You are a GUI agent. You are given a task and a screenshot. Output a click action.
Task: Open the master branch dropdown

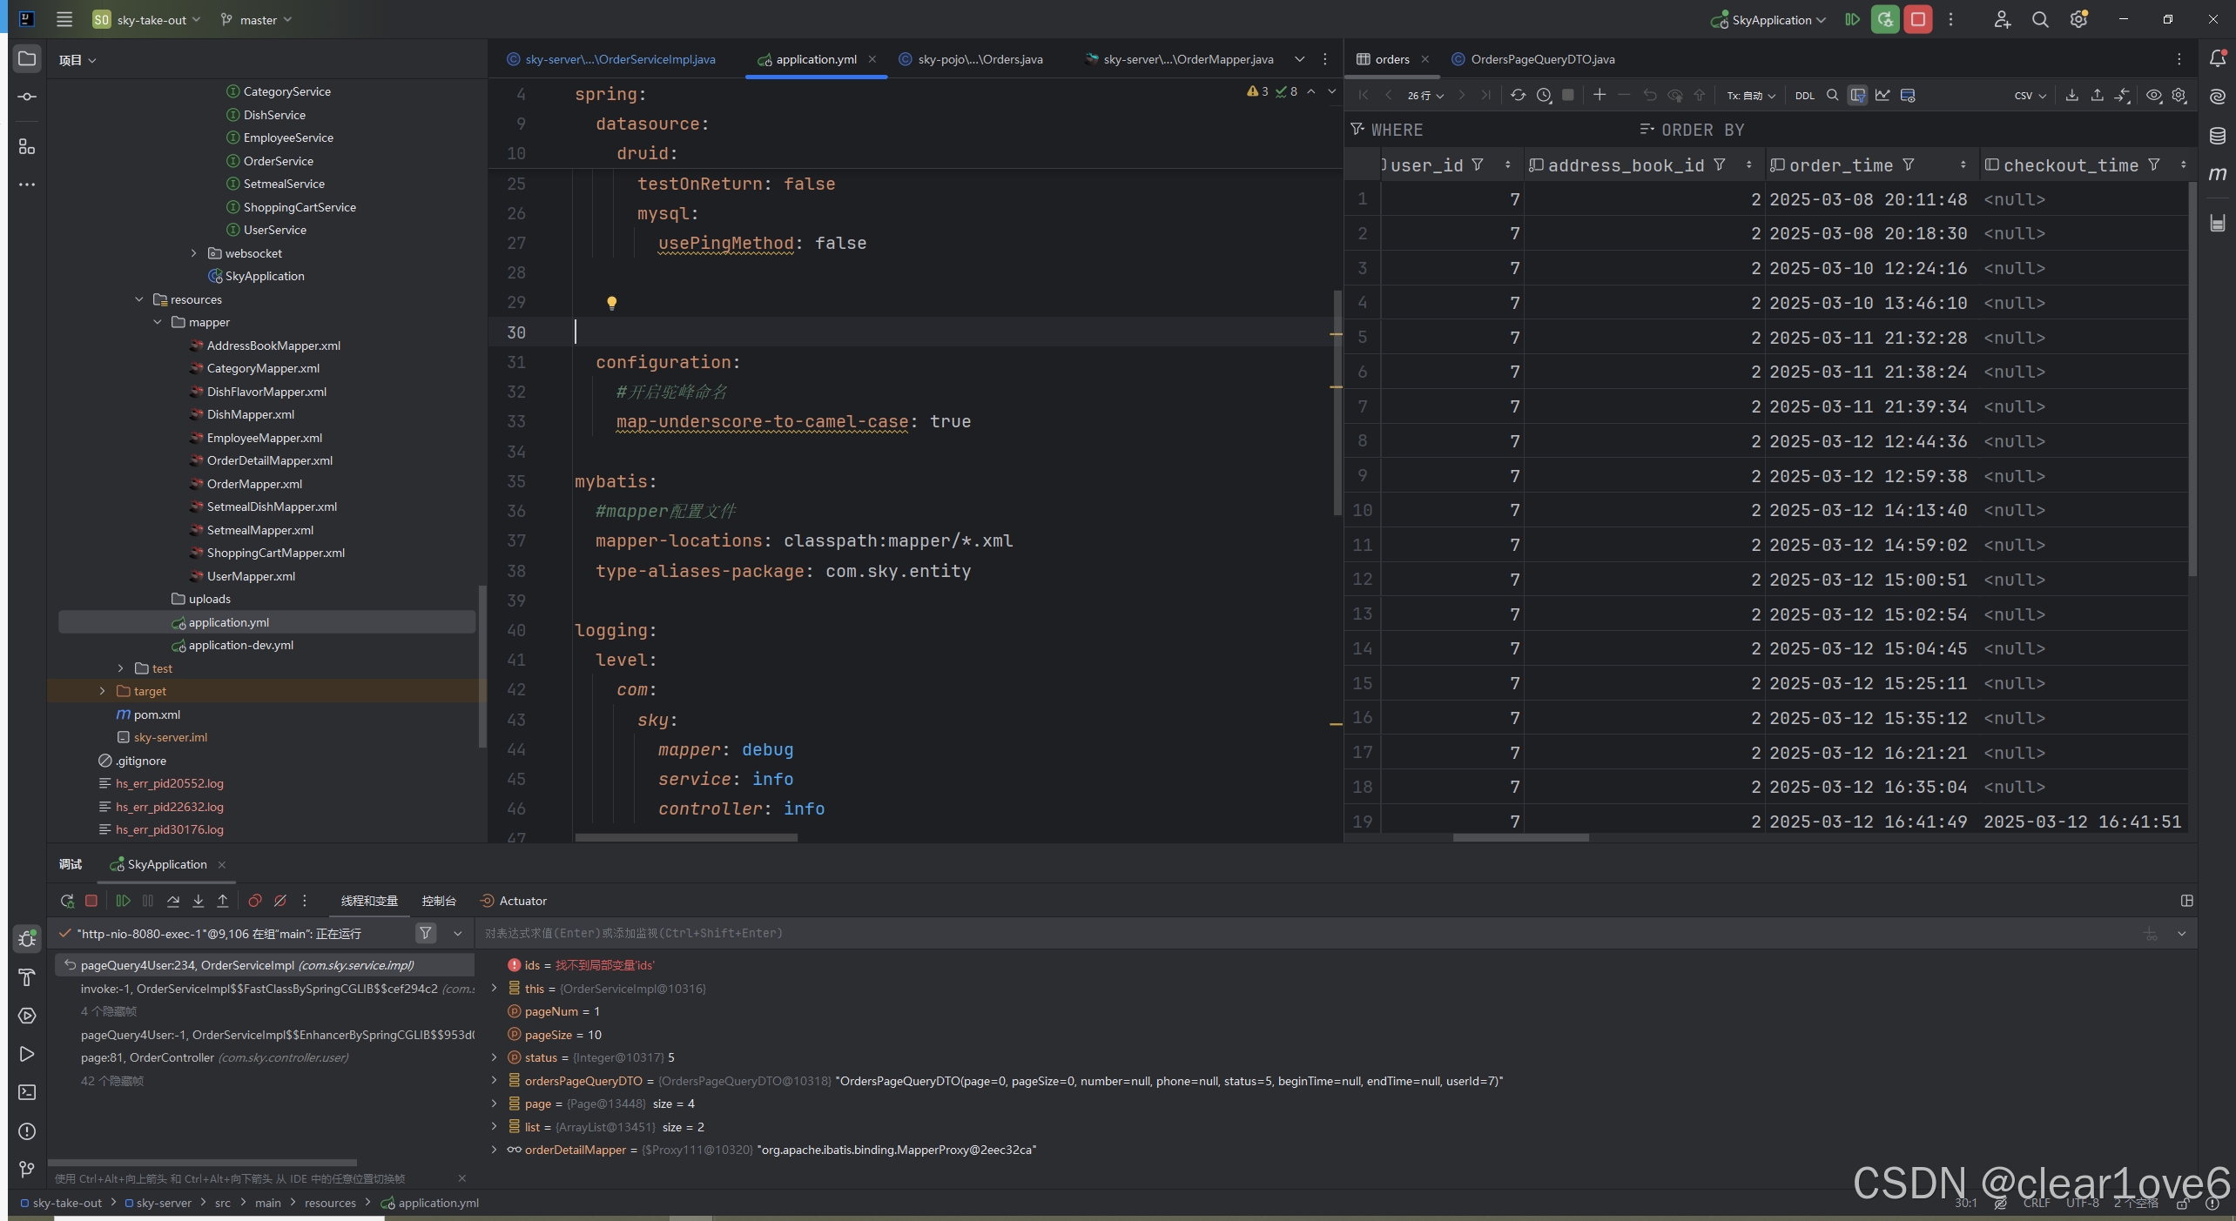coord(257,19)
